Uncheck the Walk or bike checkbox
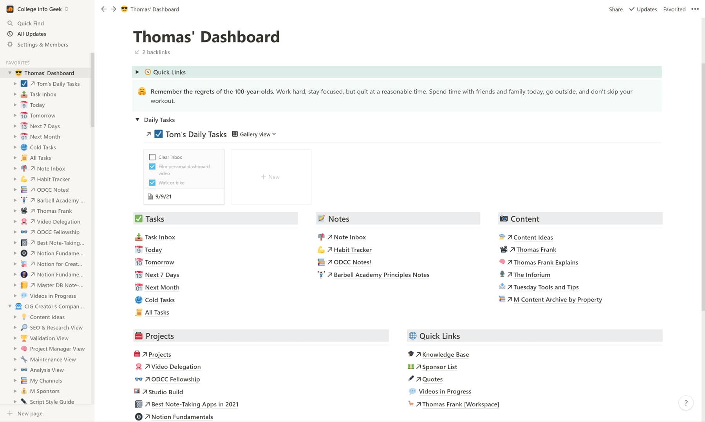This screenshot has width=705, height=422. point(152,183)
